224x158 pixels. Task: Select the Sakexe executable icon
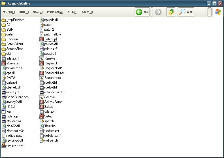(x=42, y=97)
